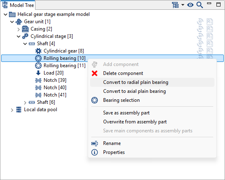Click the Shaft [6] icon
The image size is (225, 180).
click(x=32, y=102)
